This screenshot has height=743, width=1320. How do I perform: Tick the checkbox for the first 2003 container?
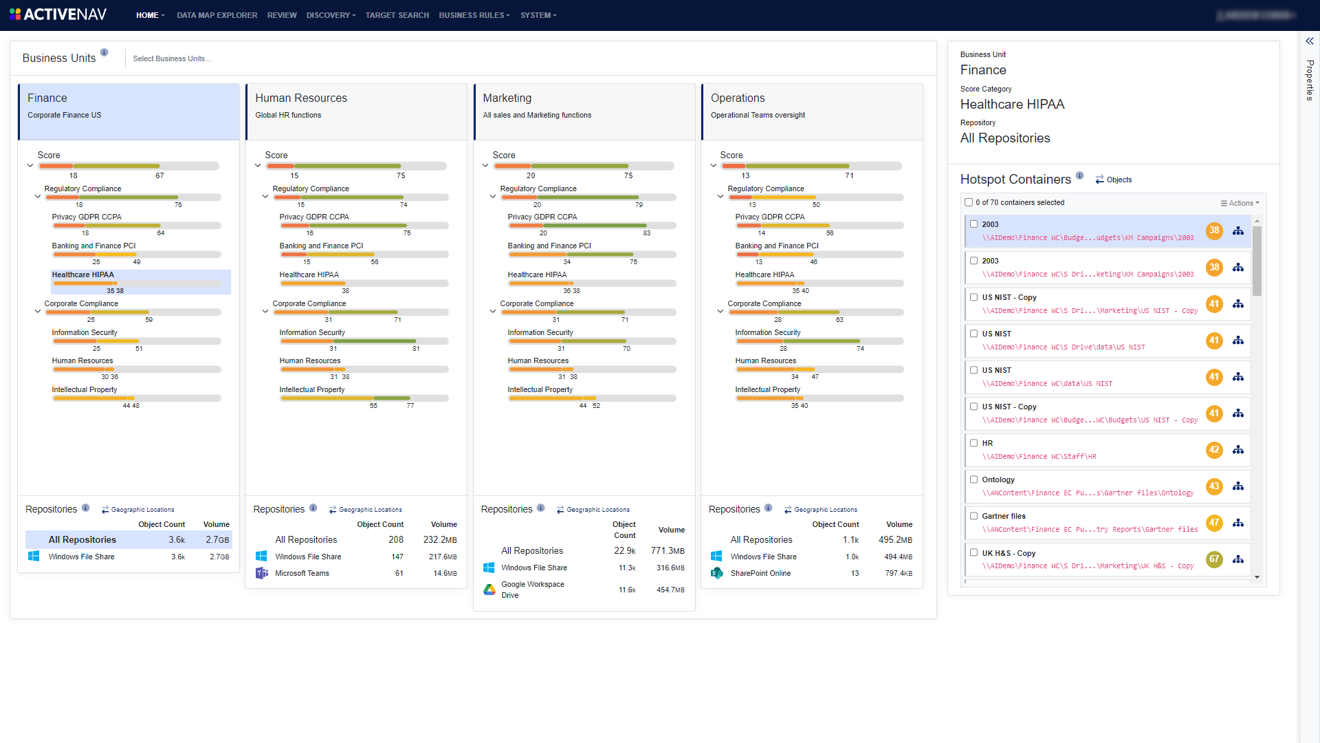point(973,224)
